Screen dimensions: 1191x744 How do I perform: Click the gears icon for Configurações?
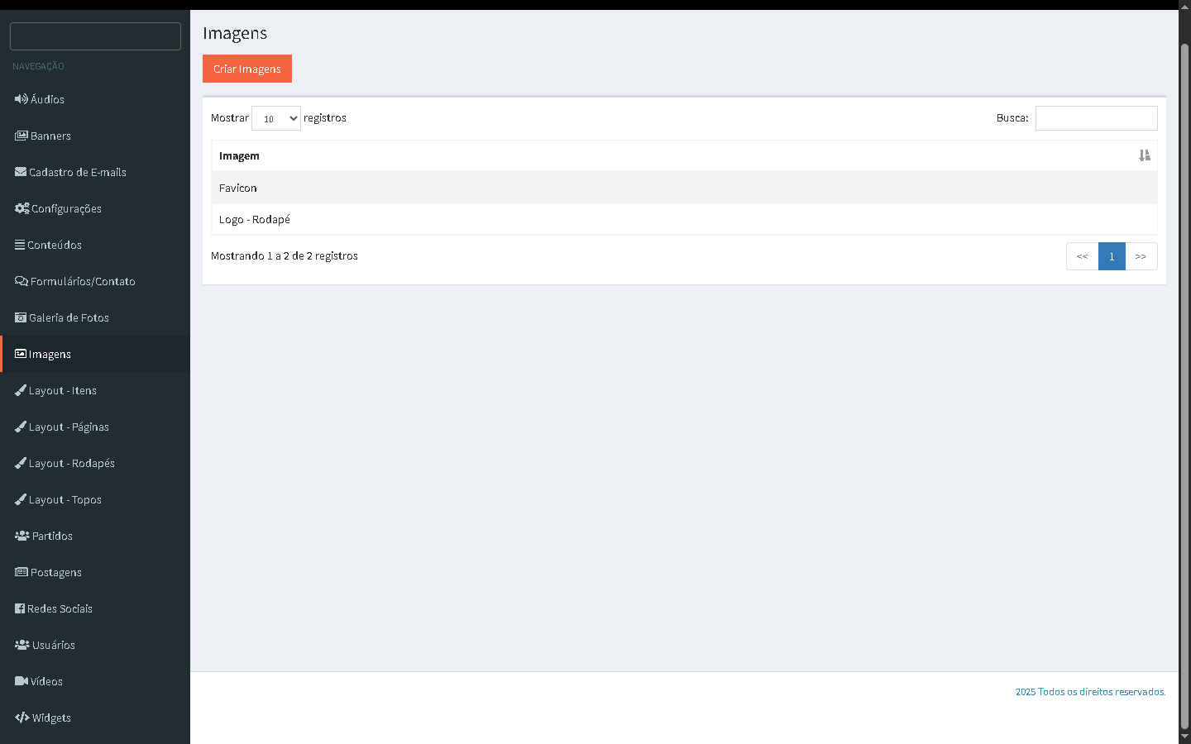(22, 208)
